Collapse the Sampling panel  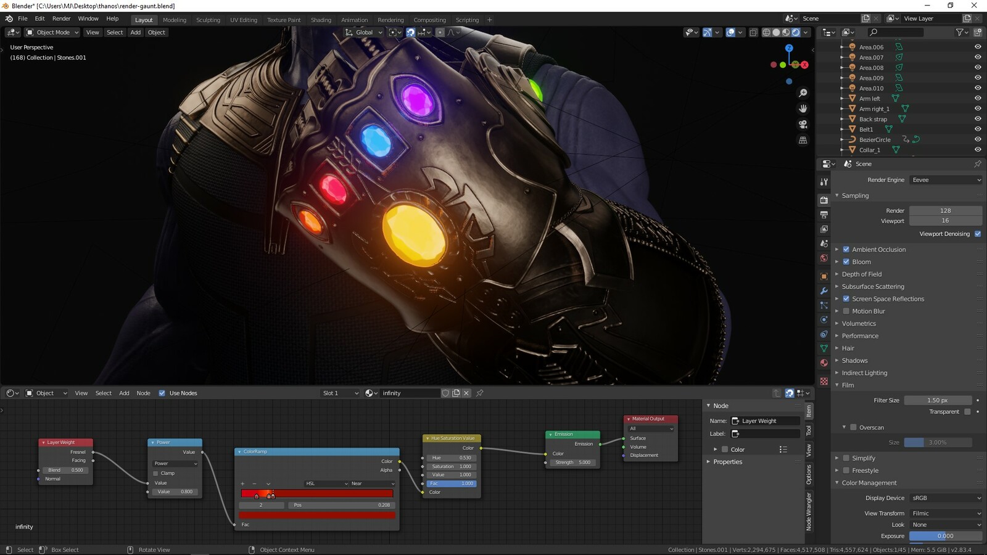tap(855, 195)
